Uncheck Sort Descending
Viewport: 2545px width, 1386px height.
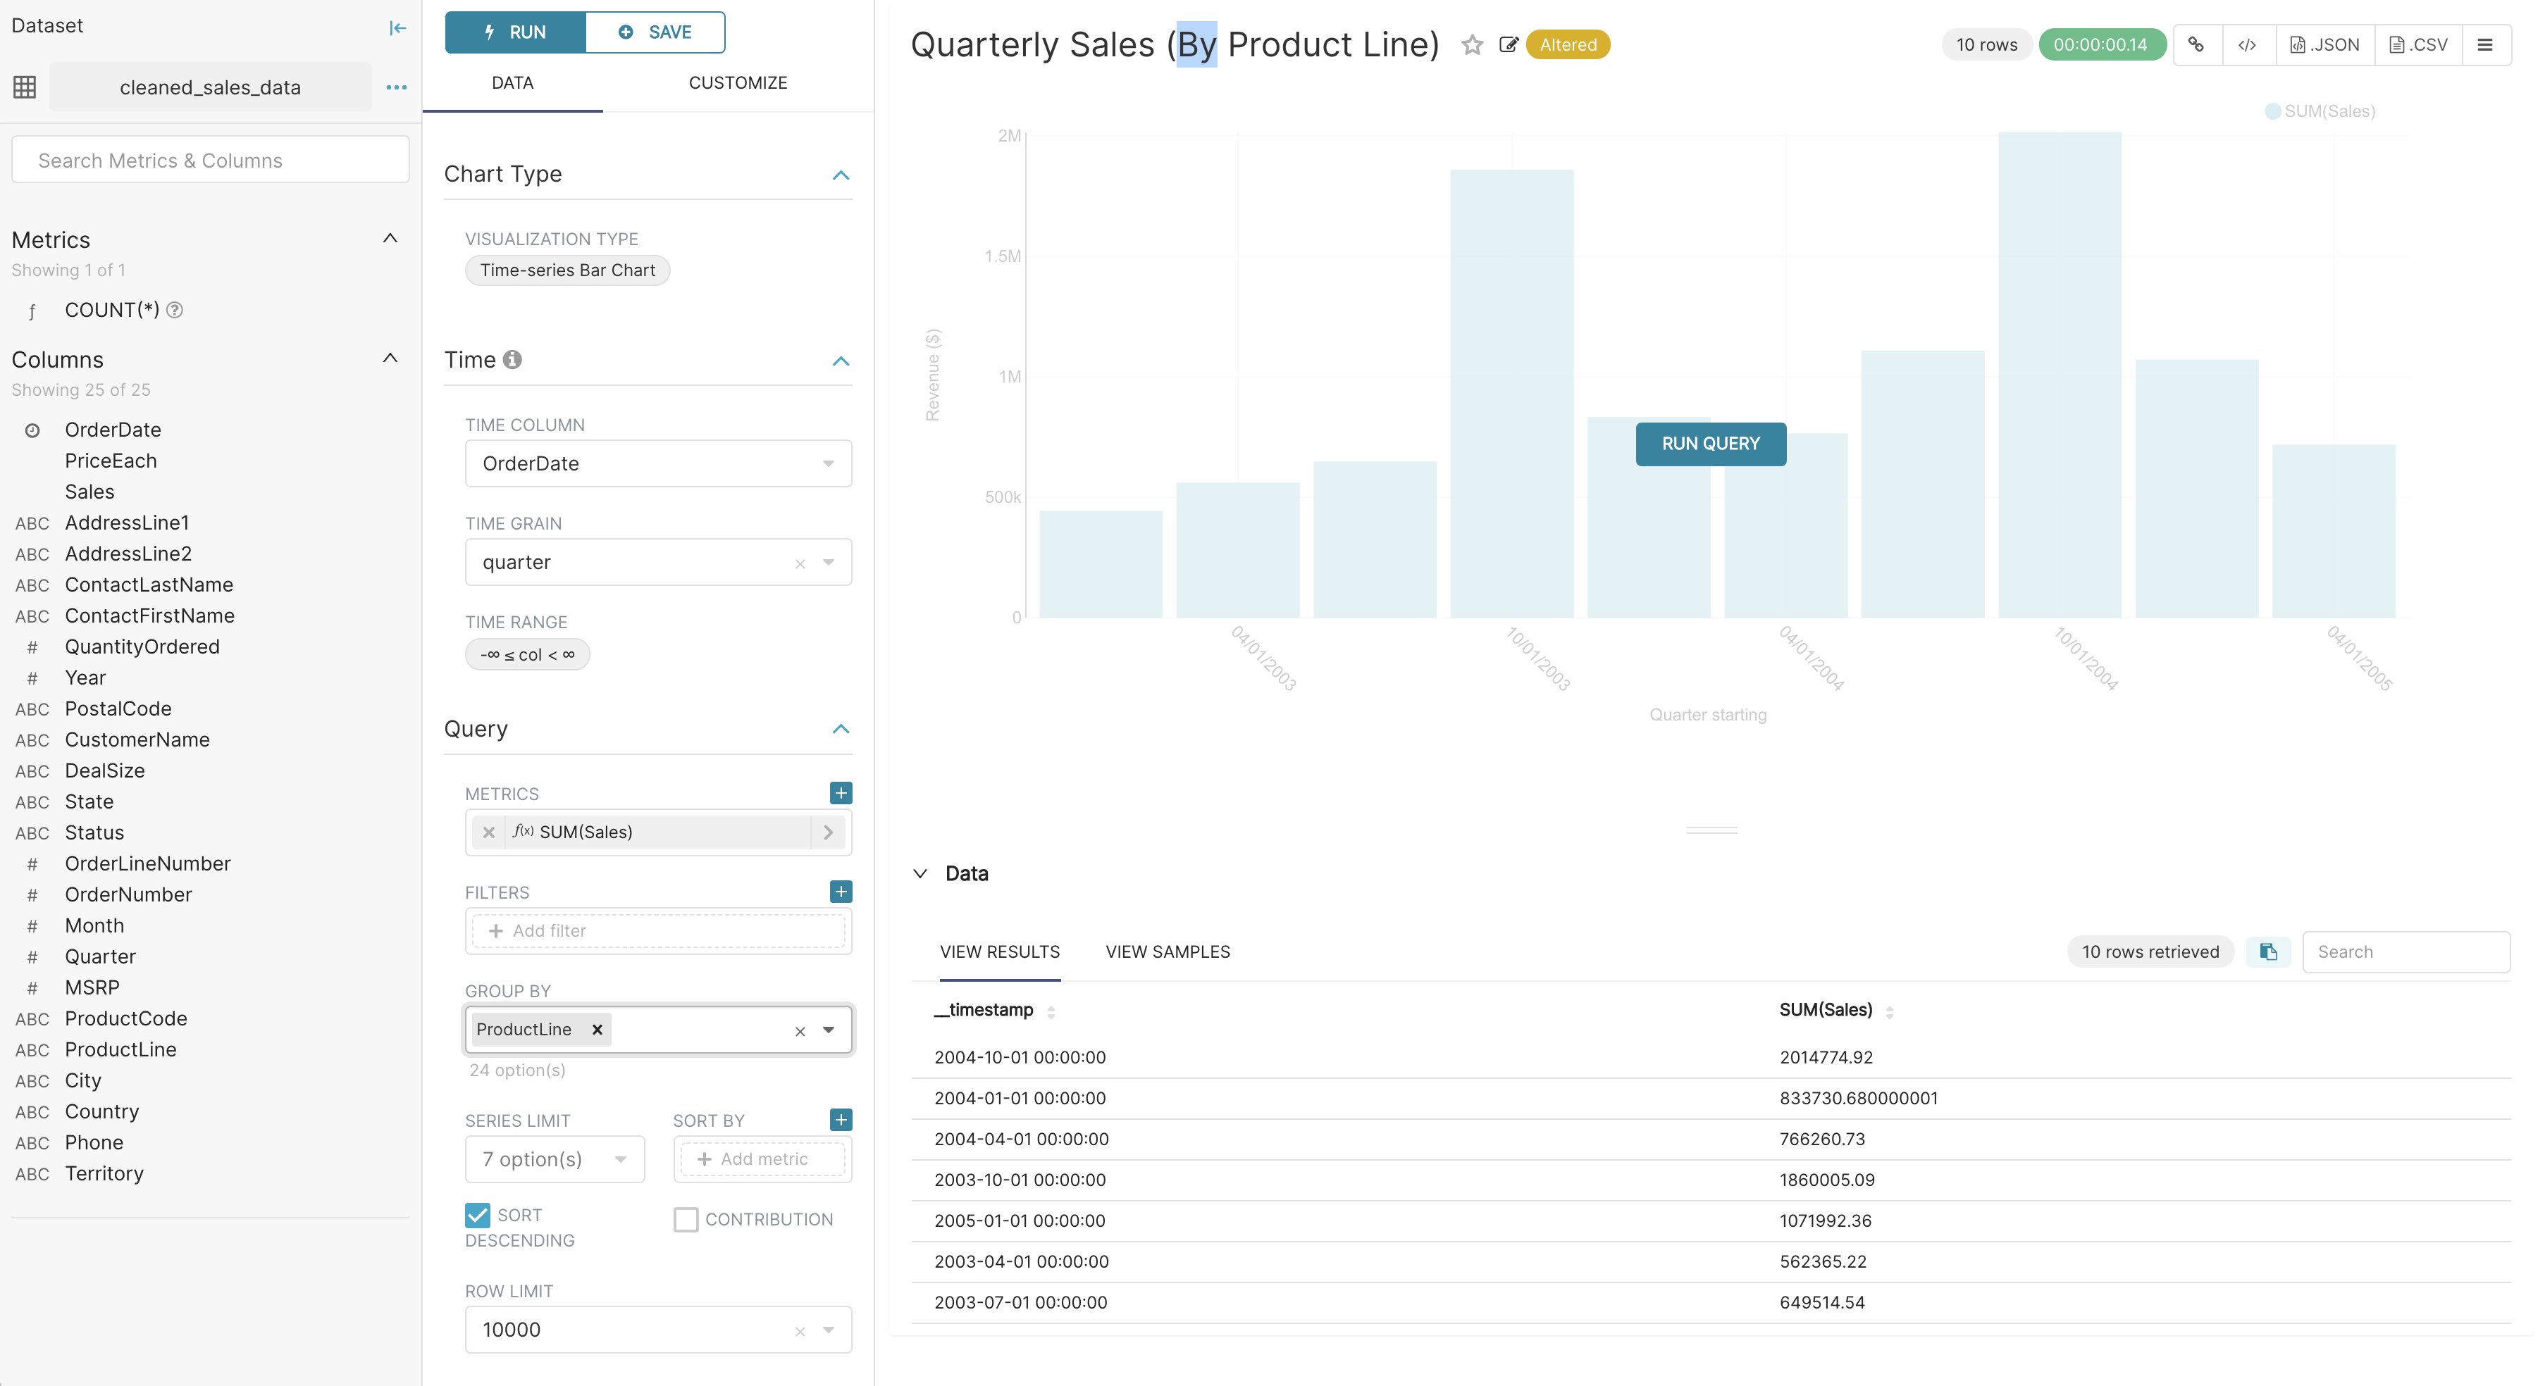click(x=477, y=1216)
